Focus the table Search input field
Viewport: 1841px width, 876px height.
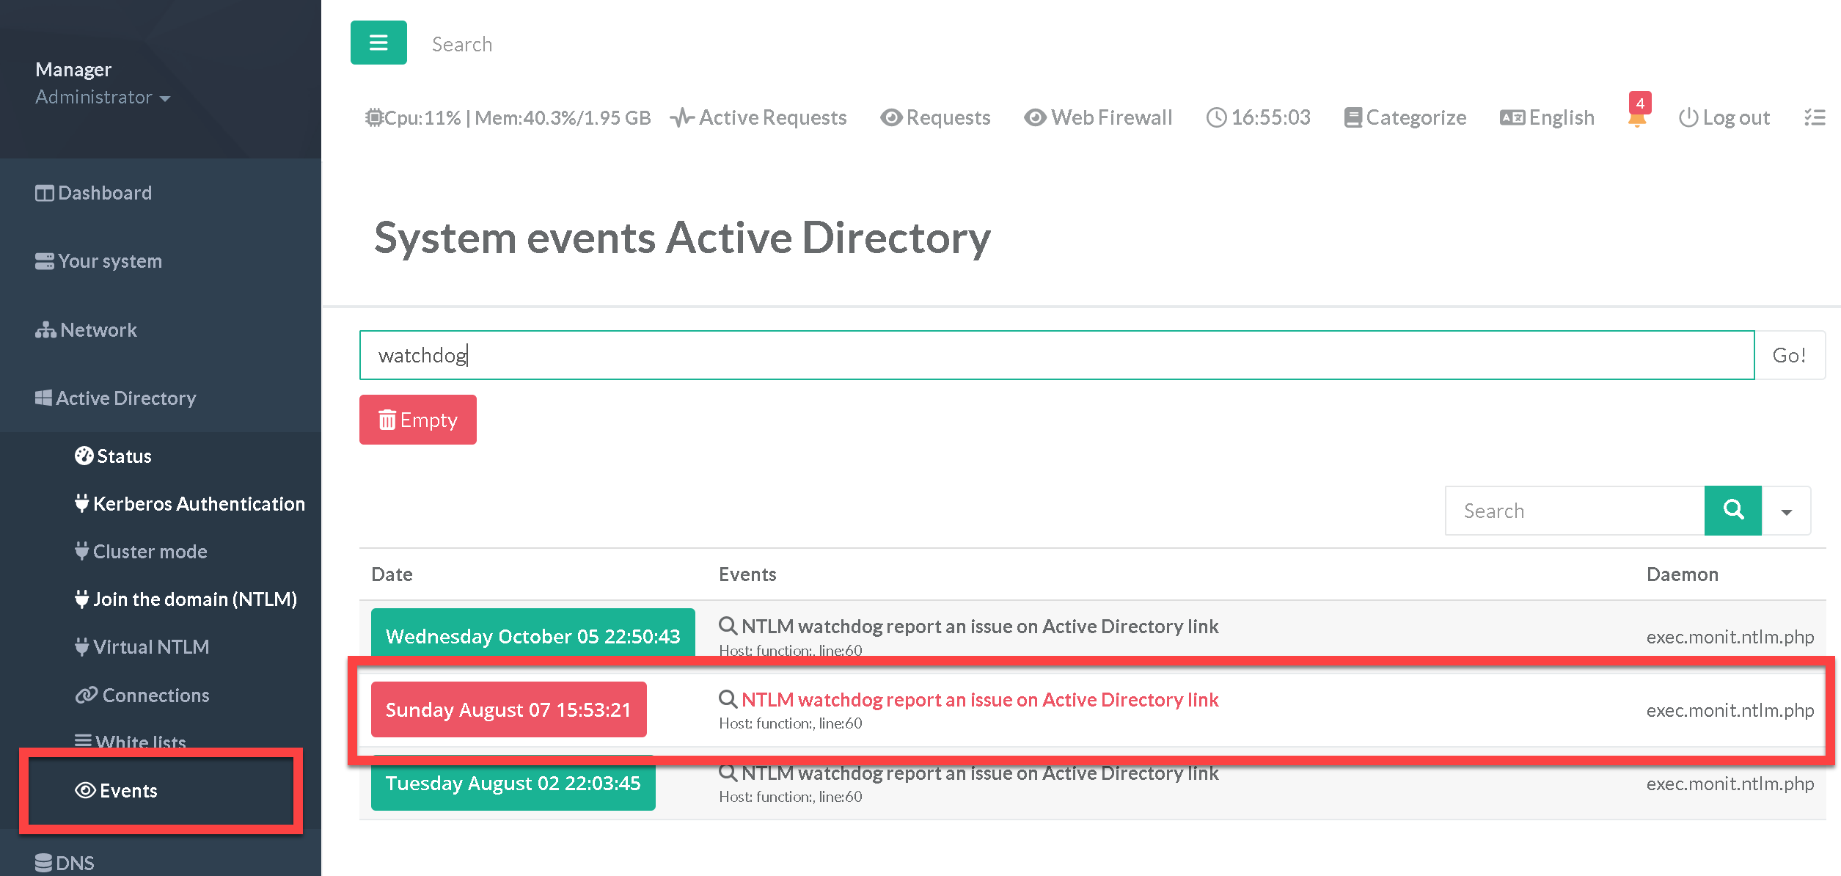pos(1574,511)
